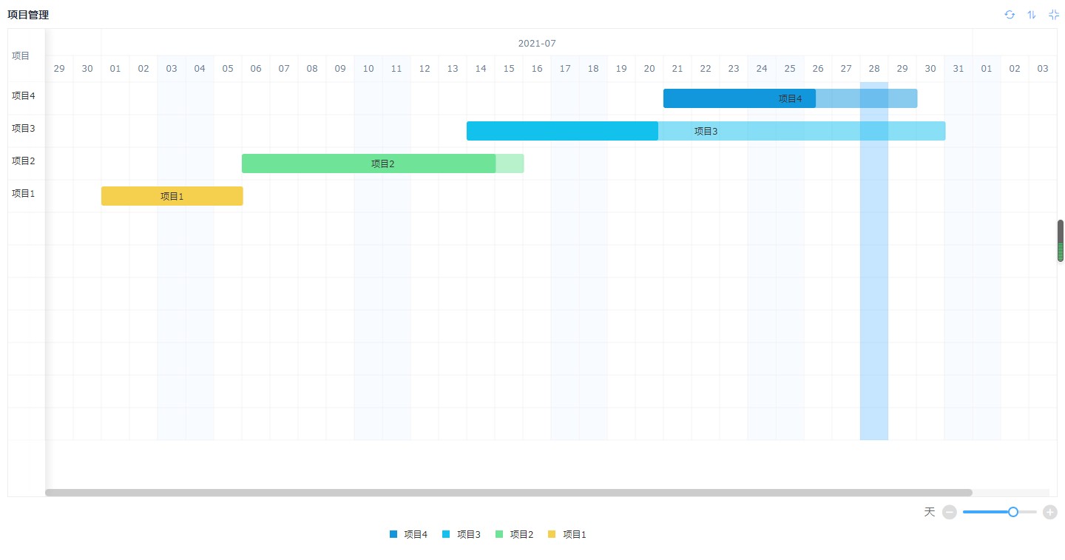The image size is (1065, 560).
Task: Select 项目2 row label in left column
Action: point(24,161)
